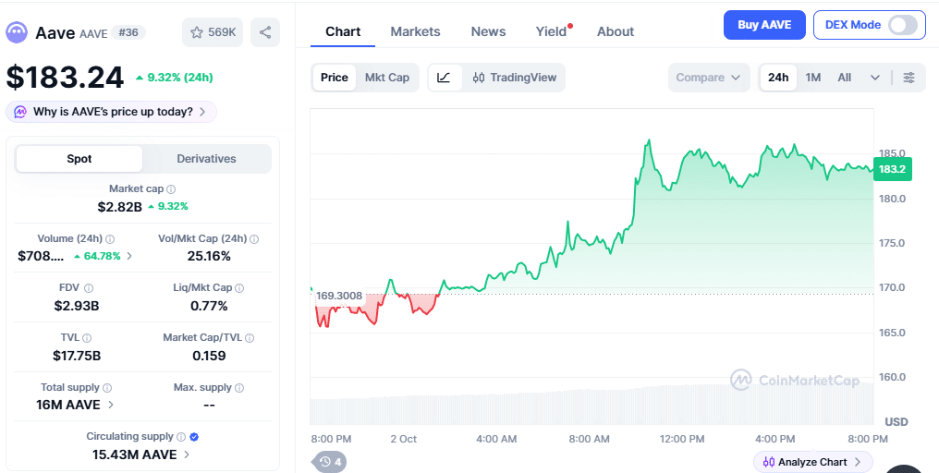Toggle the DEX Mode switch
The image size is (939, 473).
(x=902, y=25)
